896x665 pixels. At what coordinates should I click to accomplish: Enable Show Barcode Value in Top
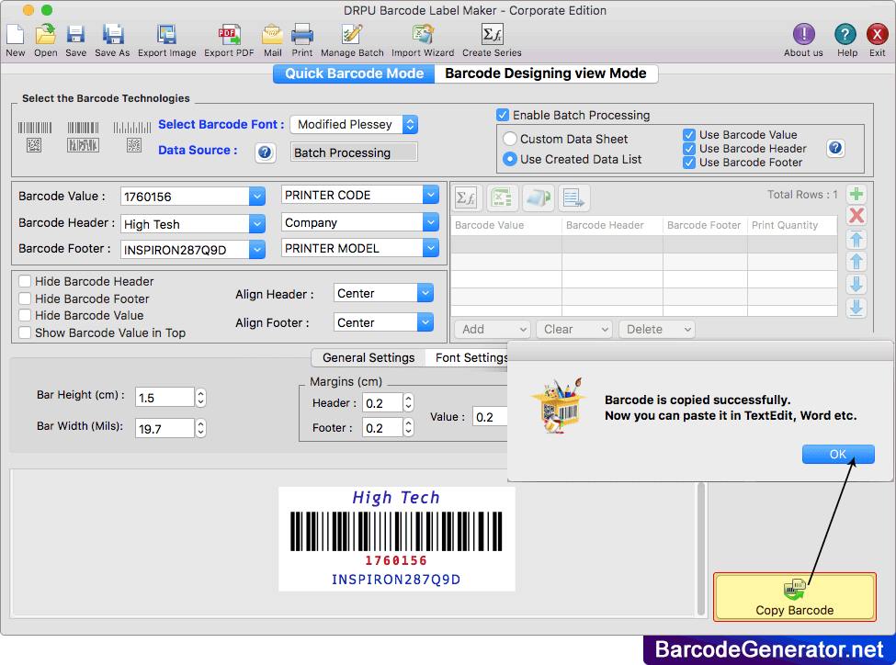[25, 332]
